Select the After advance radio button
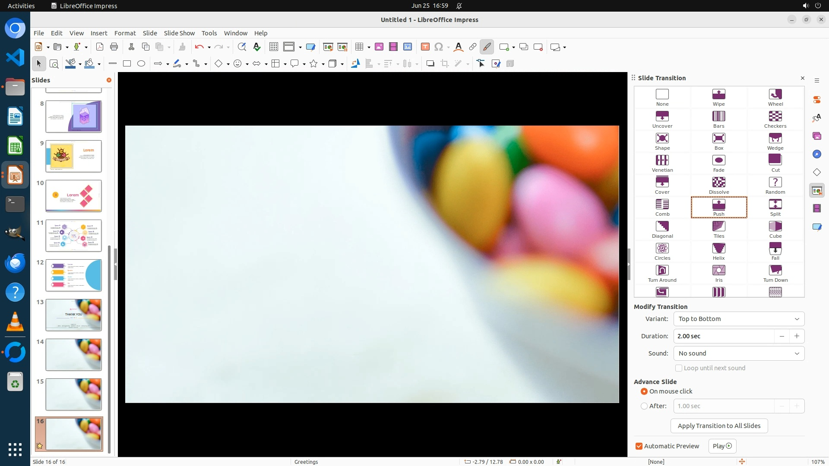This screenshot has width=829, height=466. 644,406
